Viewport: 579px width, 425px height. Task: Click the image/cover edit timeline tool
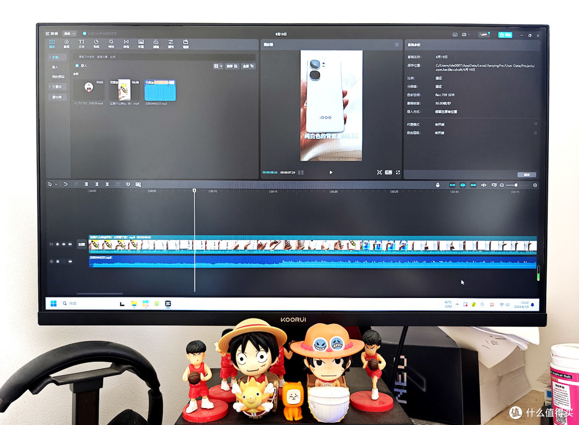point(138,184)
